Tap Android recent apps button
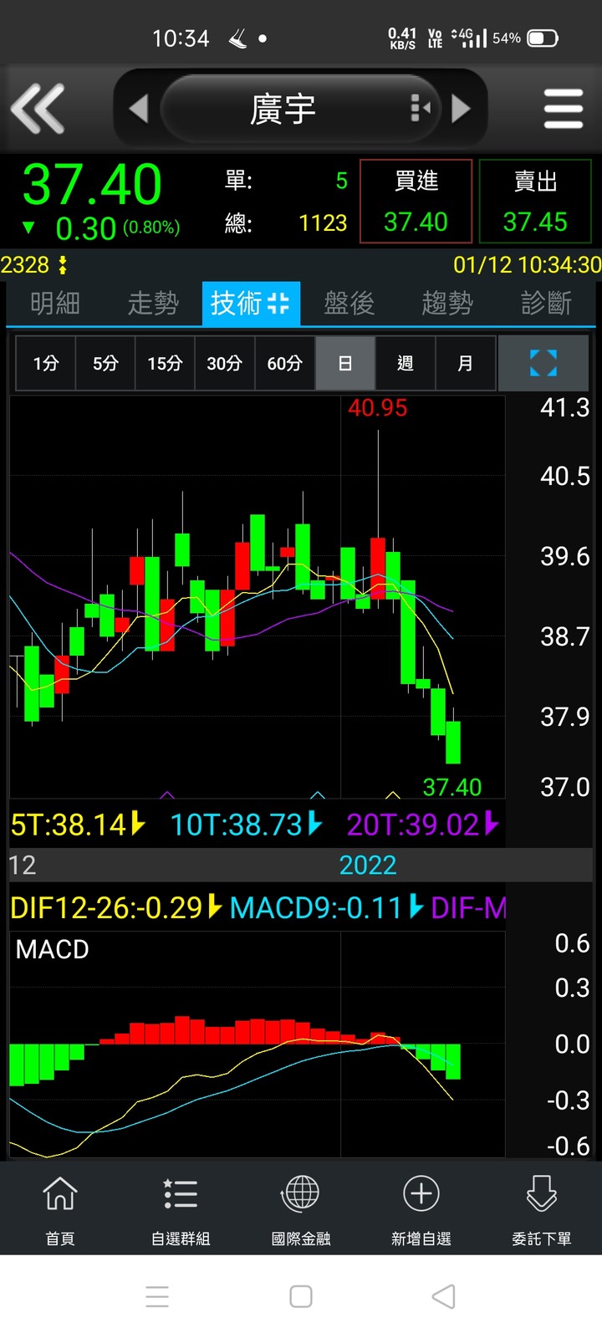Viewport: 602px width, 1338px height. 157,1296
